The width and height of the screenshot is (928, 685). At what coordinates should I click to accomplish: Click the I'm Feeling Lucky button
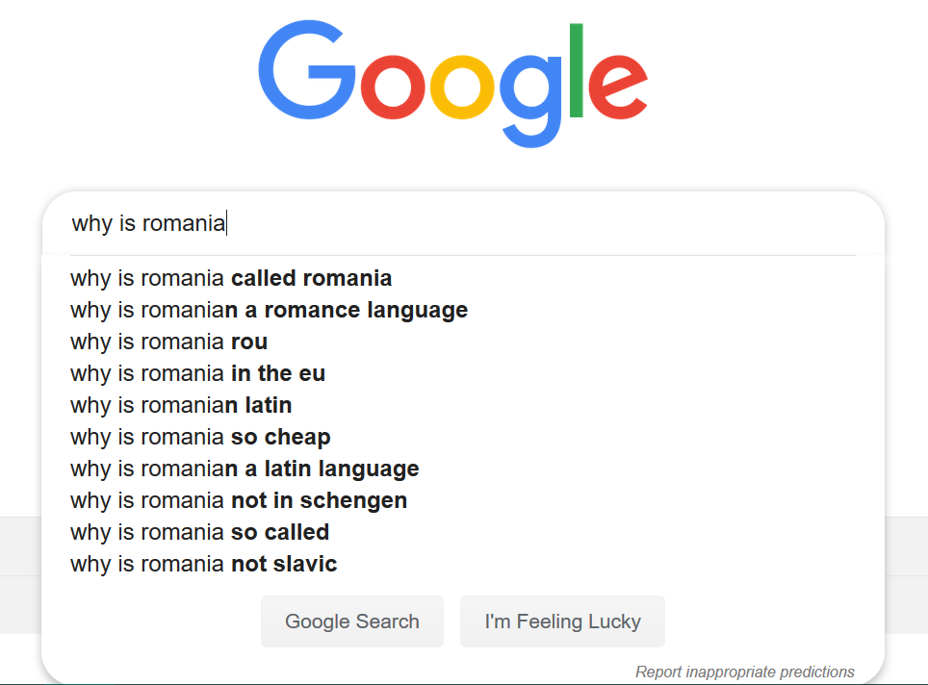pyautogui.click(x=562, y=622)
